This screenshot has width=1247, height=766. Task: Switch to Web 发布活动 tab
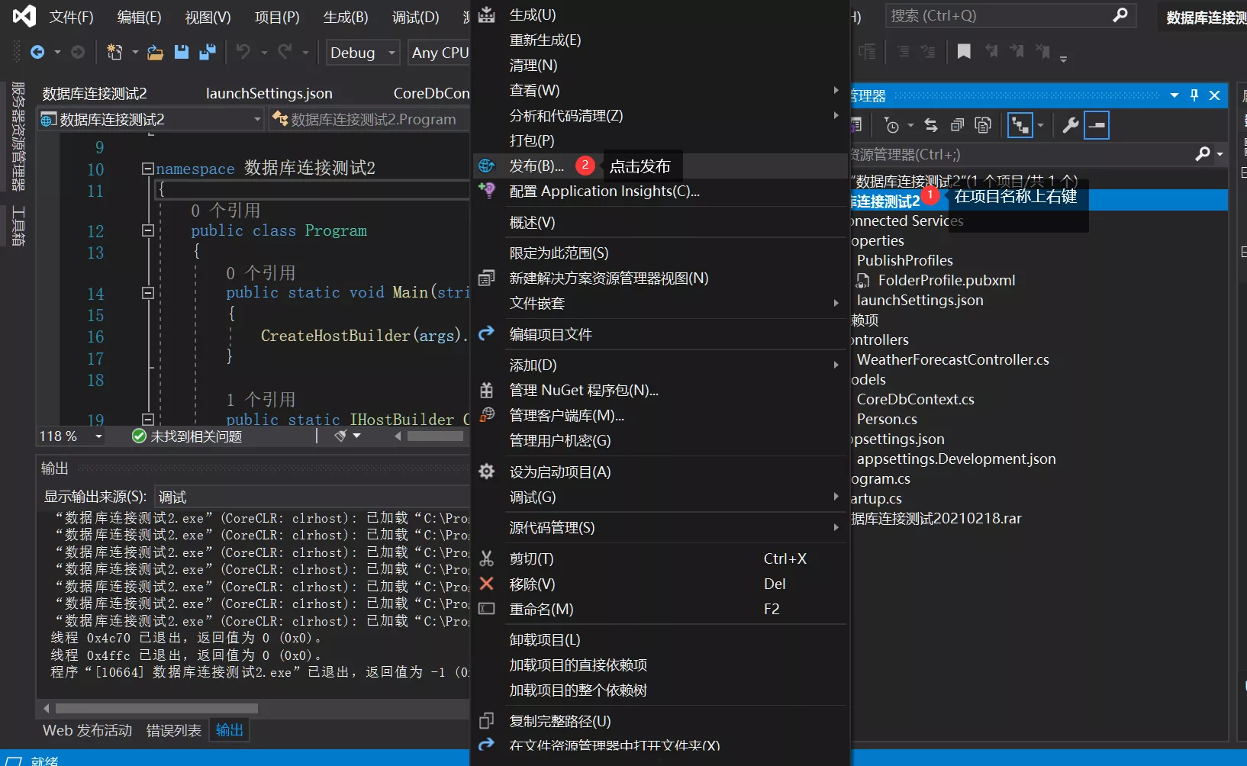point(87,731)
